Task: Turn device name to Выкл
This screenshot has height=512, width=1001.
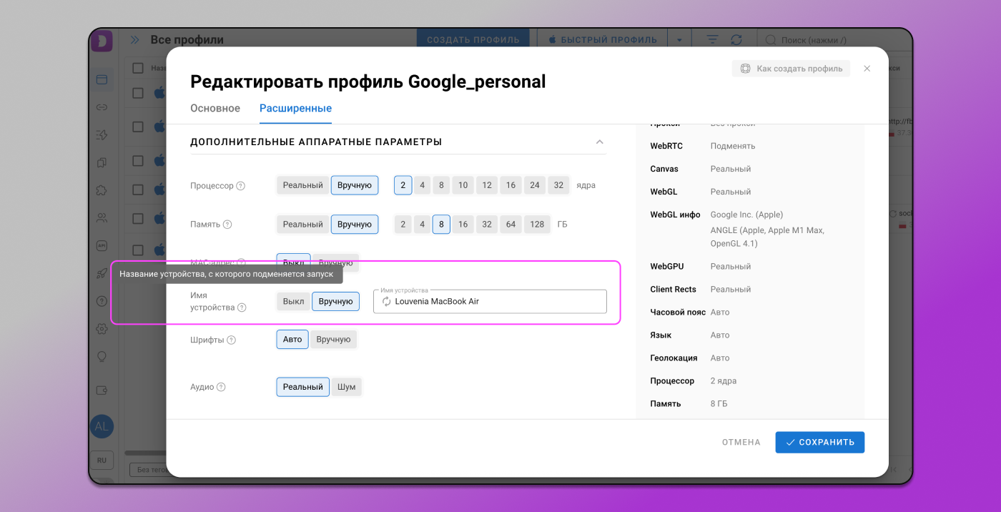Action: (293, 302)
